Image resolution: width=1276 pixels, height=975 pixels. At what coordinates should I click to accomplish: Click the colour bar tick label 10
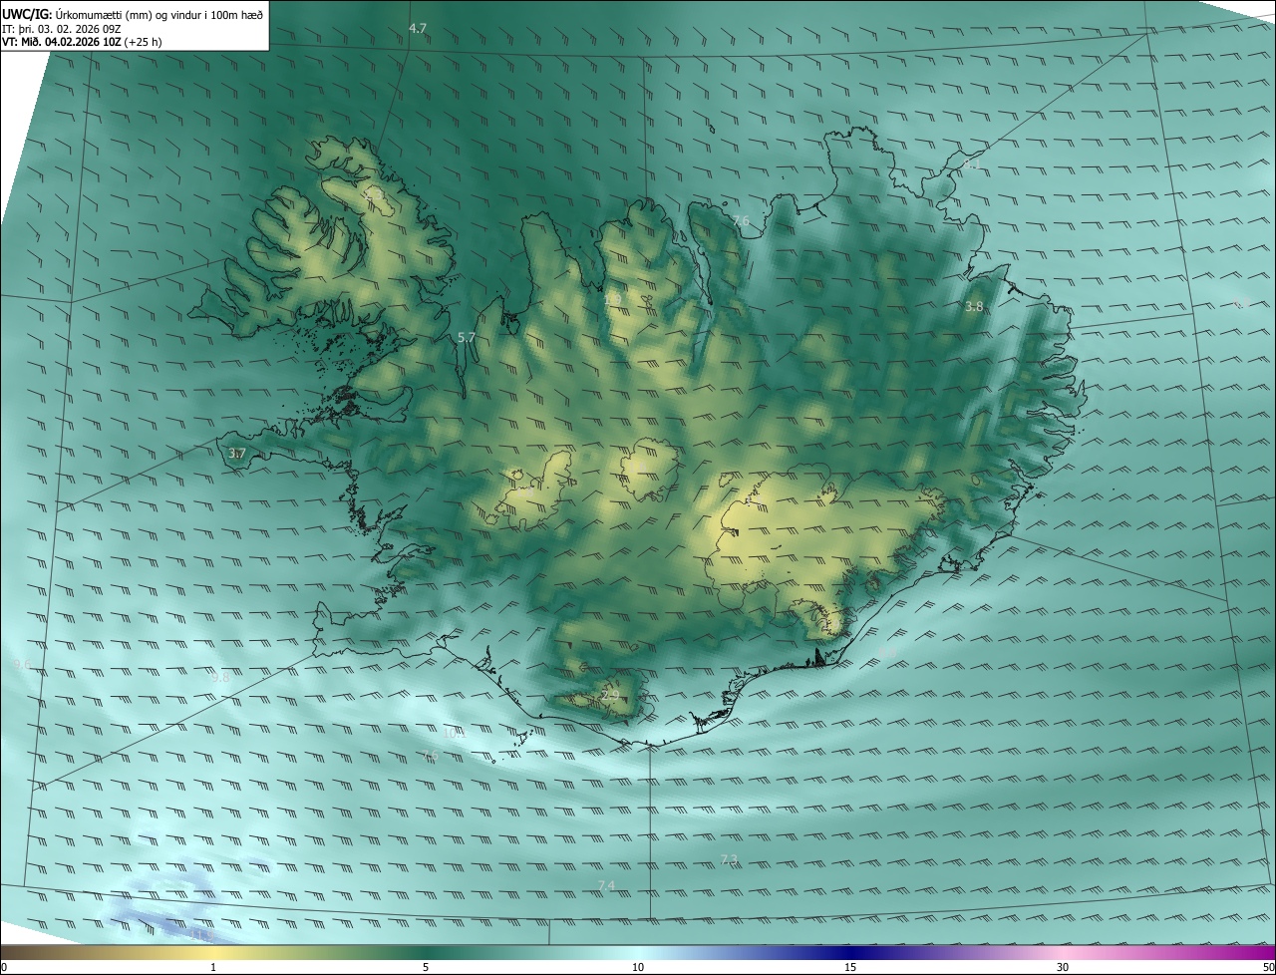point(638,967)
